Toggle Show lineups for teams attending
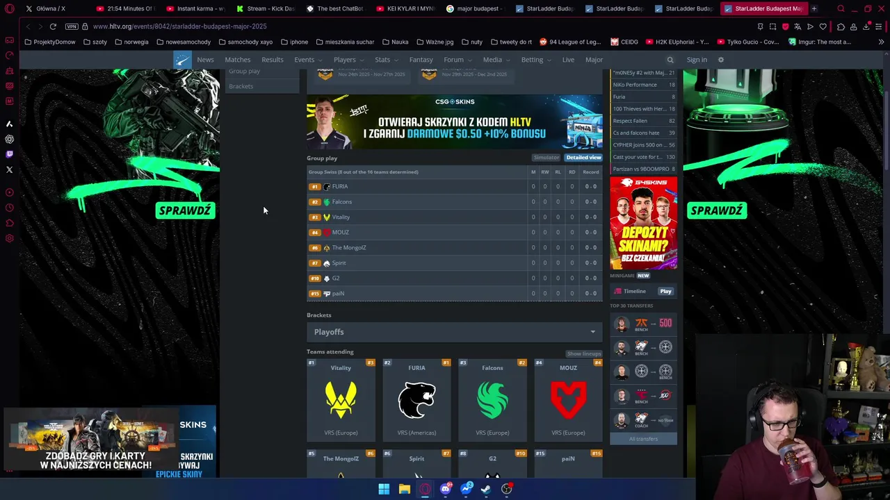Image resolution: width=890 pixels, height=500 pixels. click(583, 353)
